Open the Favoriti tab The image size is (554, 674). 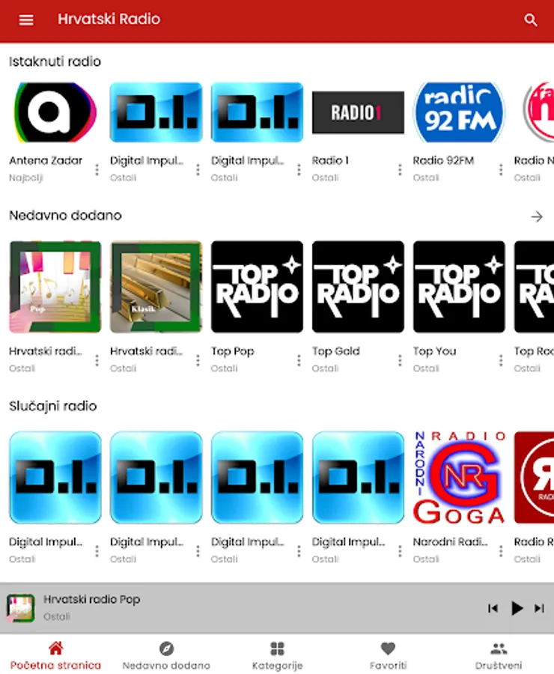point(388,656)
